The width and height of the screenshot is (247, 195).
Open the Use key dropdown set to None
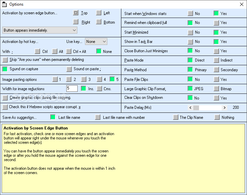coord(96,42)
